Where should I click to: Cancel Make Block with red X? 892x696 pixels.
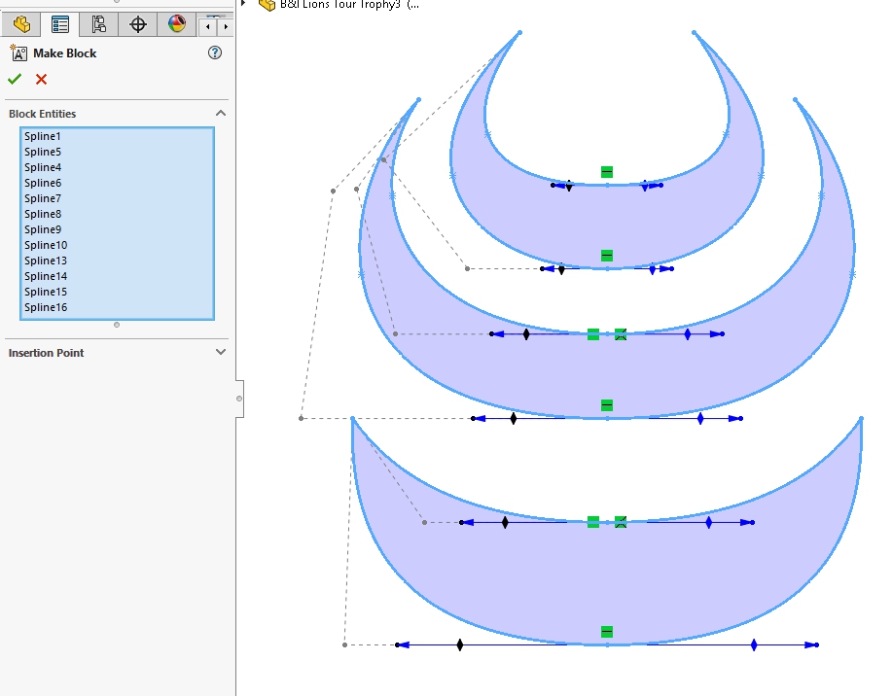click(41, 80)
